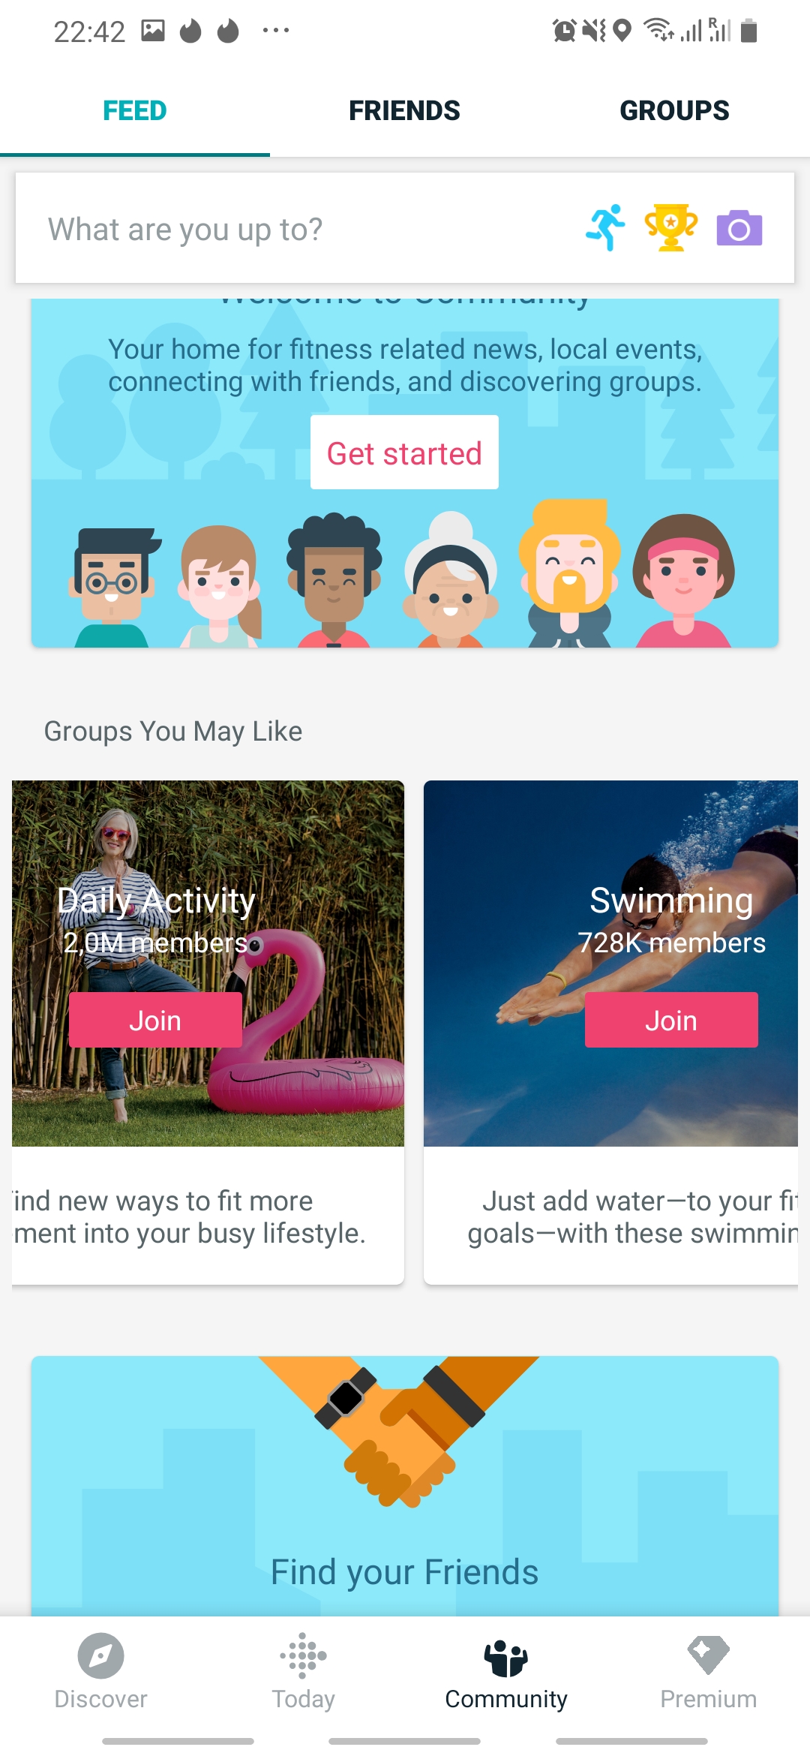The height and width of the screenshot is (1756, 810).
Task: Switch to the FRIENDS tab
Action: coord(404,110)
